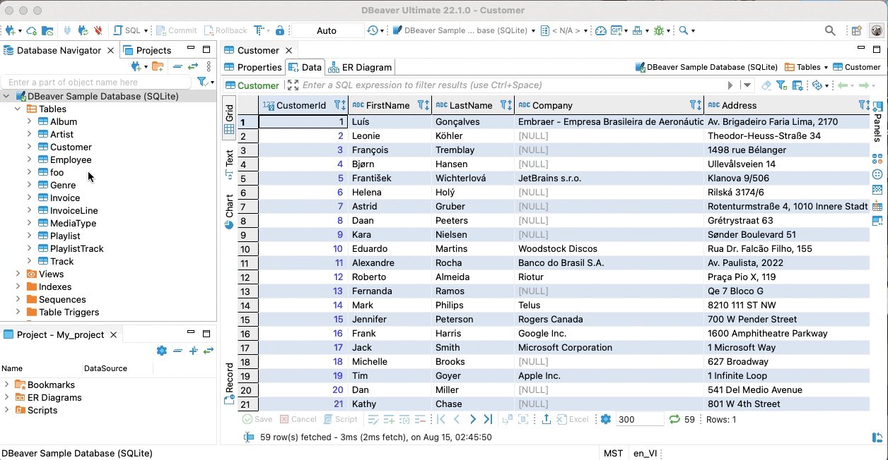Switch to the Properties tab
The height and width of the screenshot is (460, 888).
[x=253, y=67]
